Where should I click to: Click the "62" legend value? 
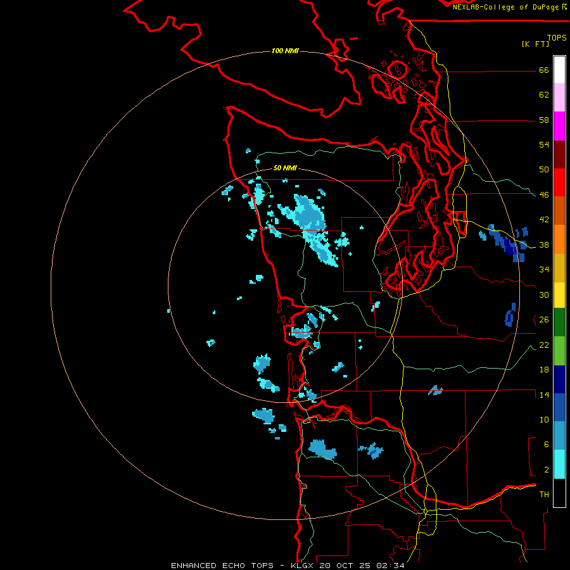[x=544, y=95]
